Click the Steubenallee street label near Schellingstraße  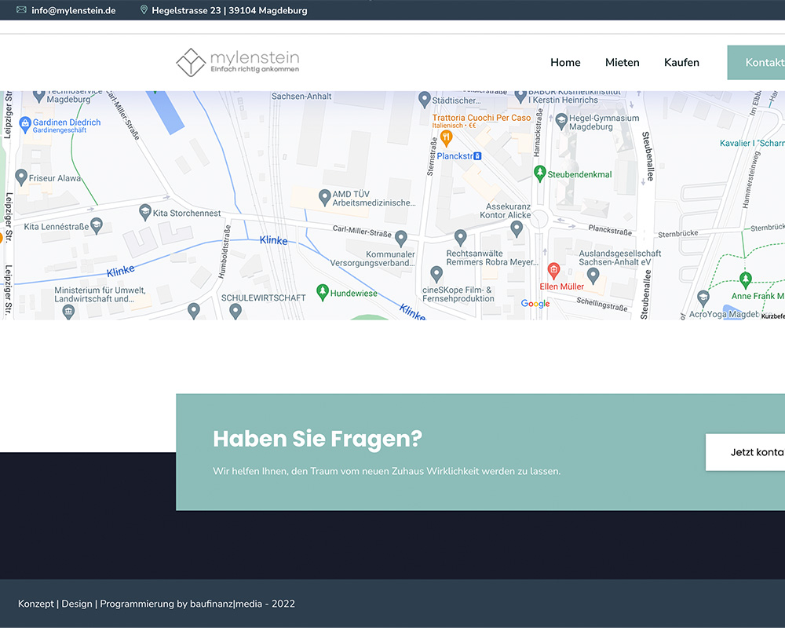click(x=644, y=294)
